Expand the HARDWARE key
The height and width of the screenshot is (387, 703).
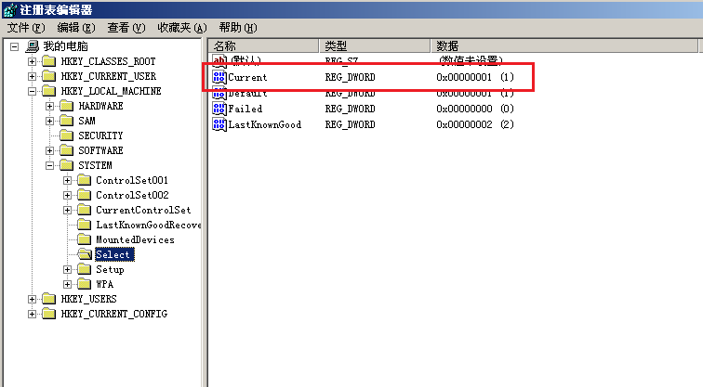(x=49, y=106)
